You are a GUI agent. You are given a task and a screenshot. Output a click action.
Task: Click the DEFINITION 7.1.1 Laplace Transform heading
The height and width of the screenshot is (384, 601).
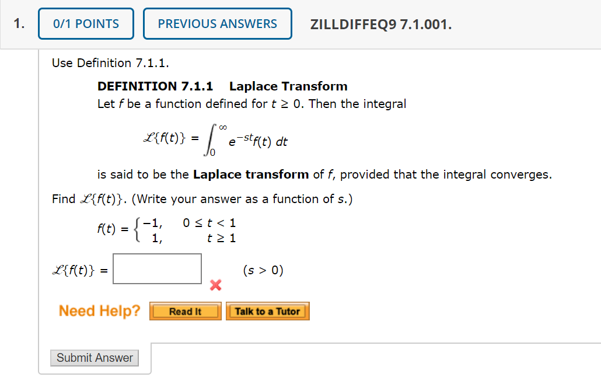222,86
